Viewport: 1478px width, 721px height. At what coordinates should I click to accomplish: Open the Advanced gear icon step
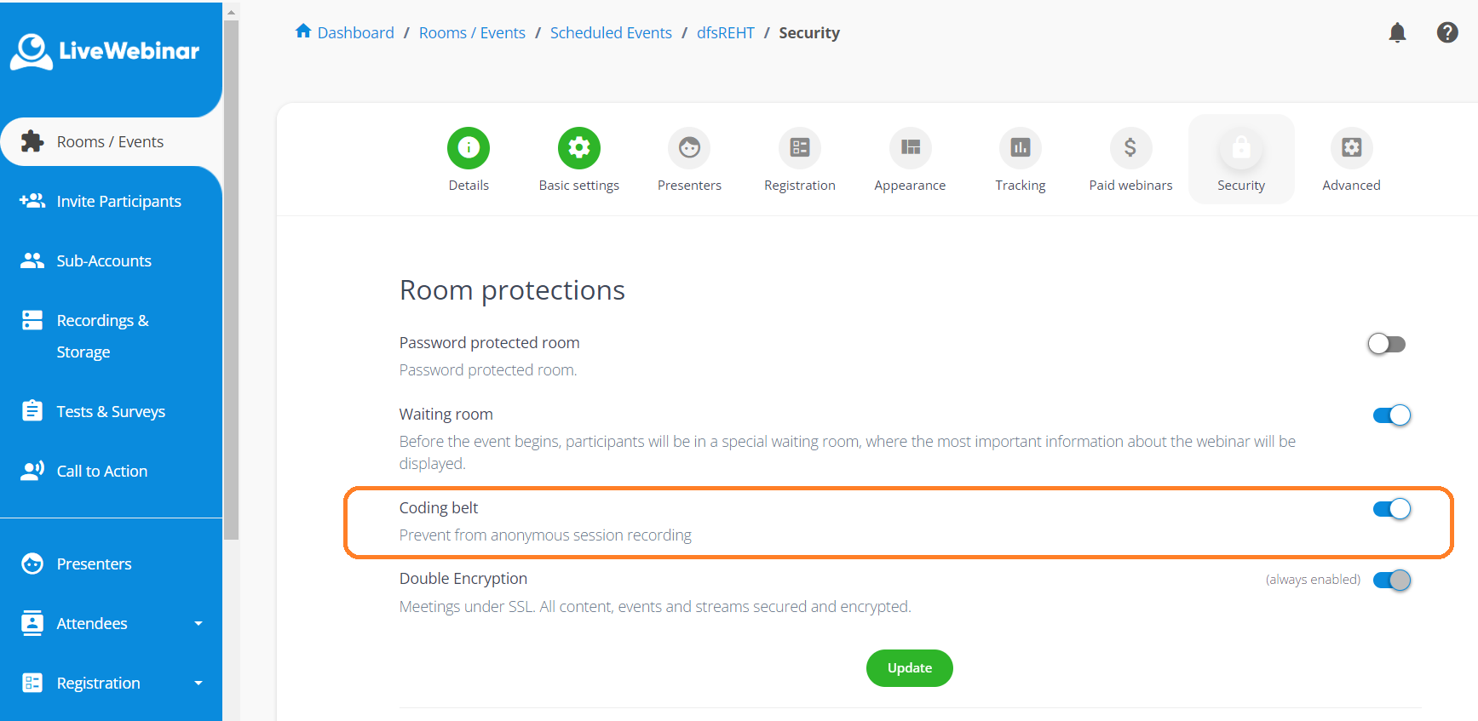tap(1351, 148)
